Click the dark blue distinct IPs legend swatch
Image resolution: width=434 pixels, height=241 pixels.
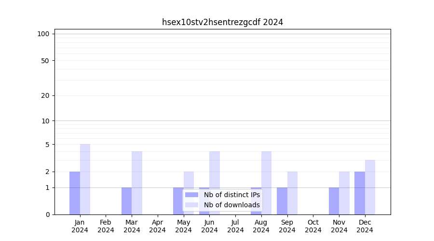(x=191, y=195)
